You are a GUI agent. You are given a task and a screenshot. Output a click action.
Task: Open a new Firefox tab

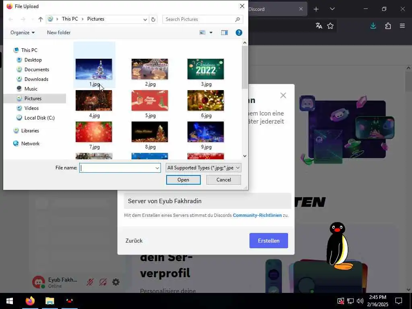tap(316, 9)
